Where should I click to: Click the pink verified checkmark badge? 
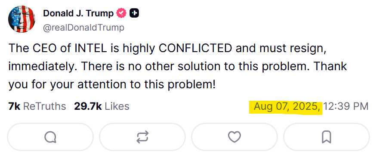click(121, 13)
